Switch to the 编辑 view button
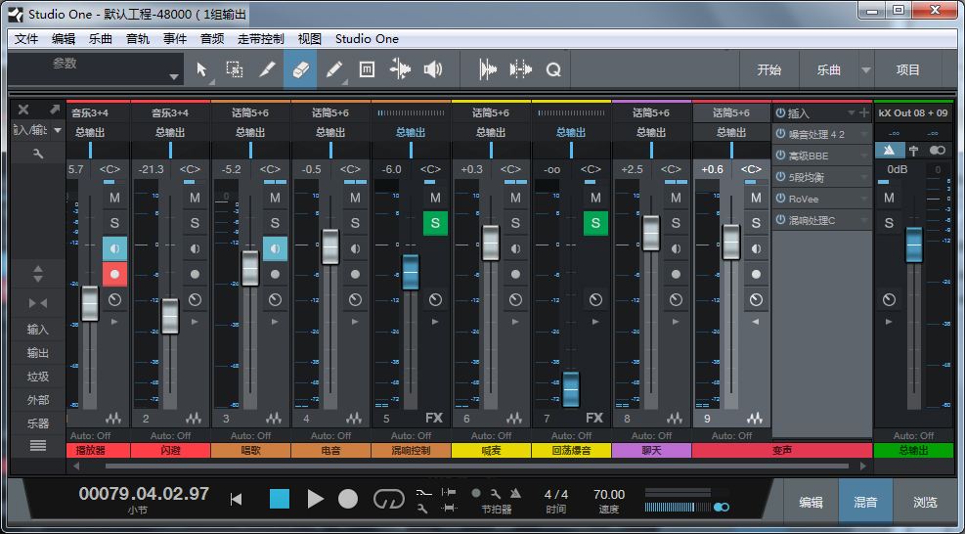The image size is (965, 534). pyautogui.click(x=811, y=502)
